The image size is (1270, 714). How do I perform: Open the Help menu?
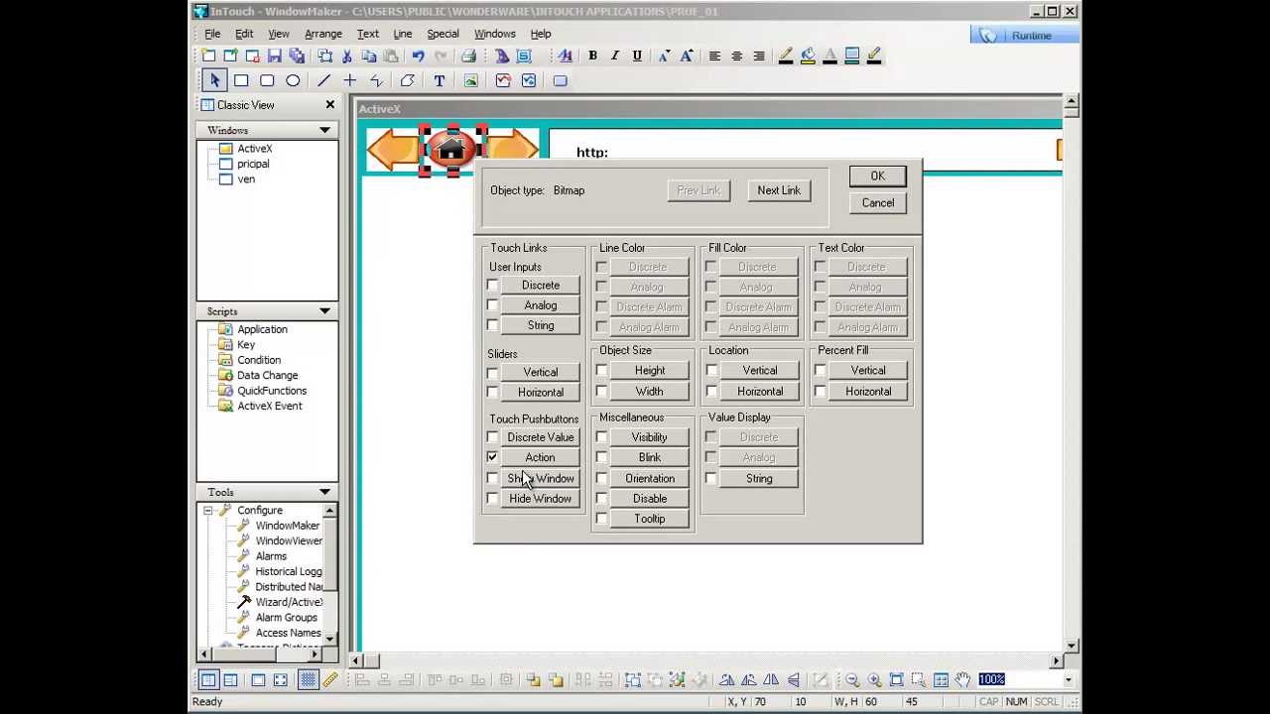(x=541, y=34)
